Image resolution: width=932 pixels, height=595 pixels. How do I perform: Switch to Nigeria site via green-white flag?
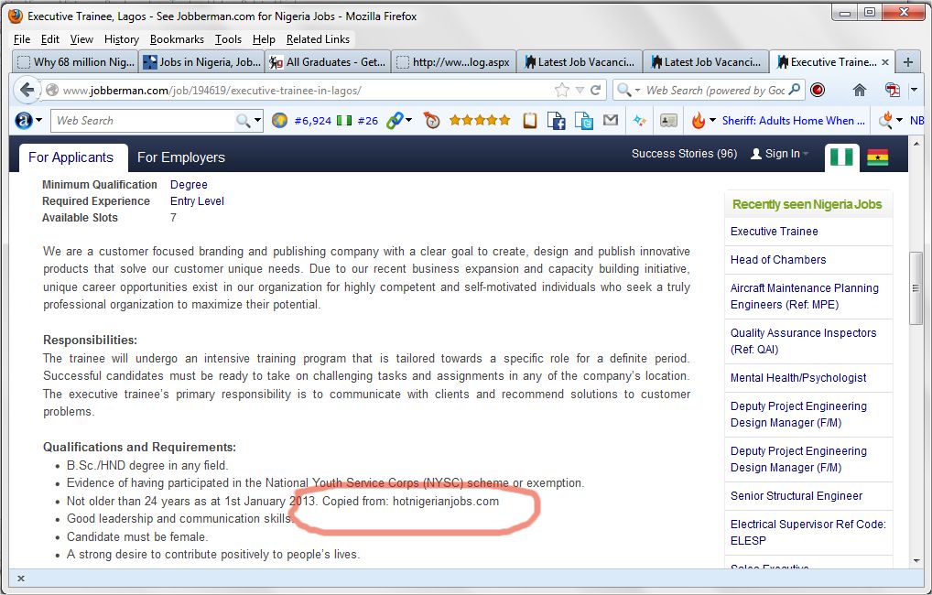pos(841,157)
